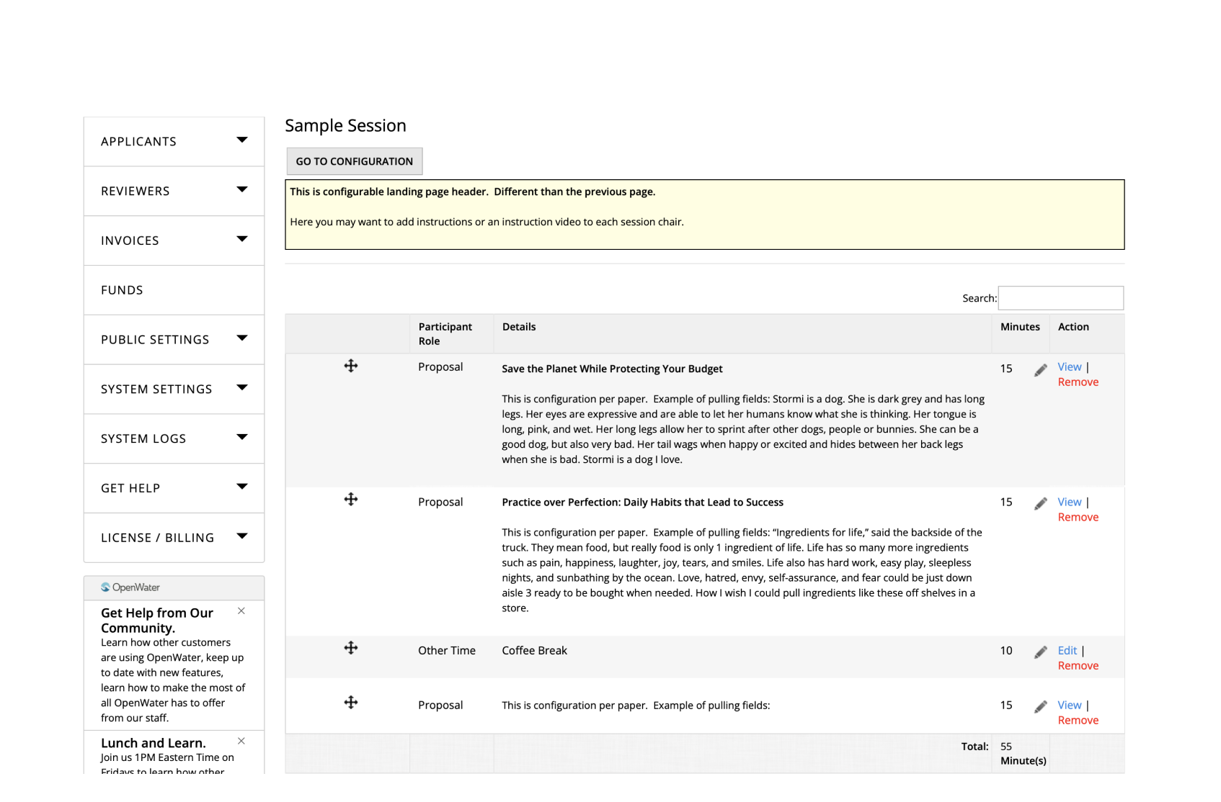Open Public Settings in the sidebar
Image resolution: width=1221 pixels, height=802 pixels.
[x=155, y=340]
